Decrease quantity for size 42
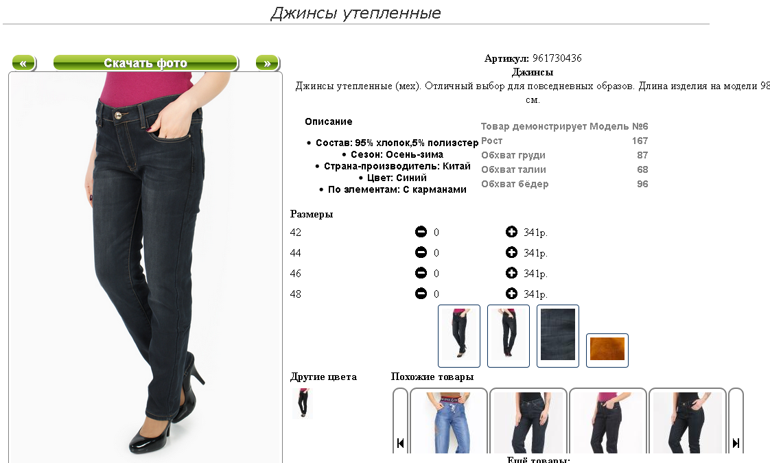This screenshot has width=770, height=463. pyautogui.click(x=421, y=232)
